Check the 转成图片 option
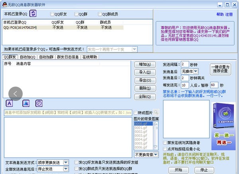The height and width of the screenshot is (174, 239). (135, 113)
